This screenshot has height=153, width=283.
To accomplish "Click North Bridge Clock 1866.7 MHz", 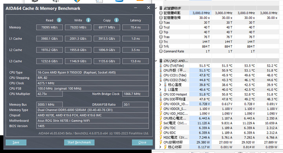I will (x=136, y=94).
